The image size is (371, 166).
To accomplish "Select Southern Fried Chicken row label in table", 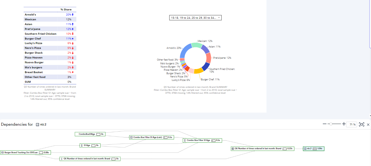I will click(x=40, y=34).
